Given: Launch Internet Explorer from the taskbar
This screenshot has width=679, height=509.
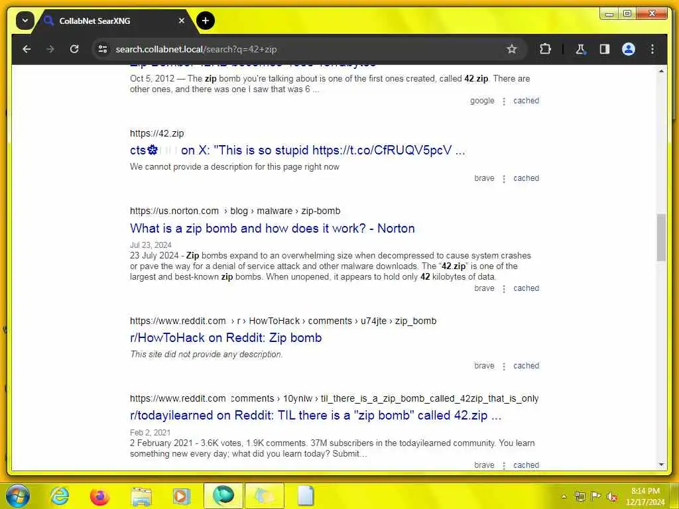Looking at the screenshot, I should tap(60, 496).
